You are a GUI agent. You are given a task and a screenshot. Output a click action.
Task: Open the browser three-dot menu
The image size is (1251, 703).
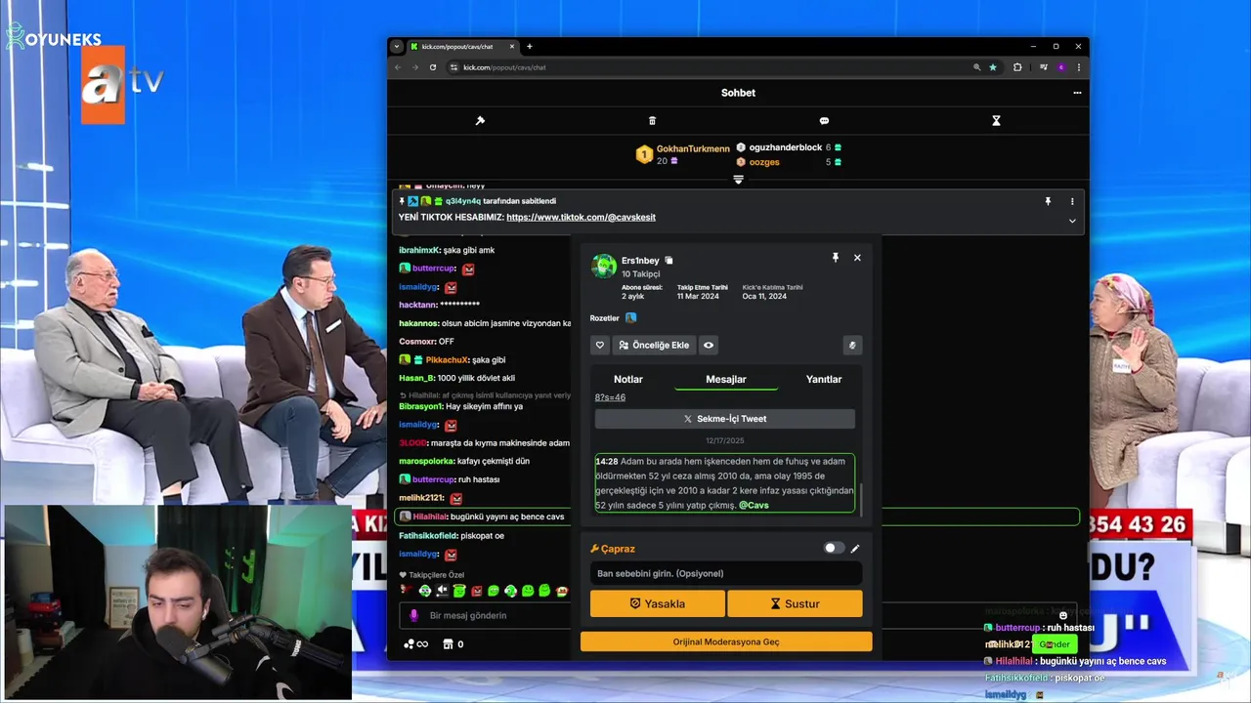pyautogui.click(x=1079, y=67)
